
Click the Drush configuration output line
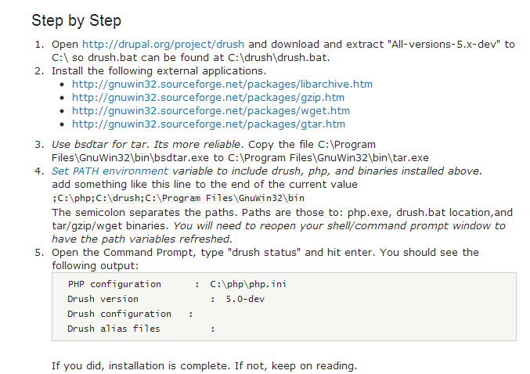[x=130, y=314]
